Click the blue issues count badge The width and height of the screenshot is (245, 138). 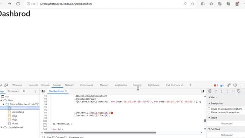tap(222, 85)
